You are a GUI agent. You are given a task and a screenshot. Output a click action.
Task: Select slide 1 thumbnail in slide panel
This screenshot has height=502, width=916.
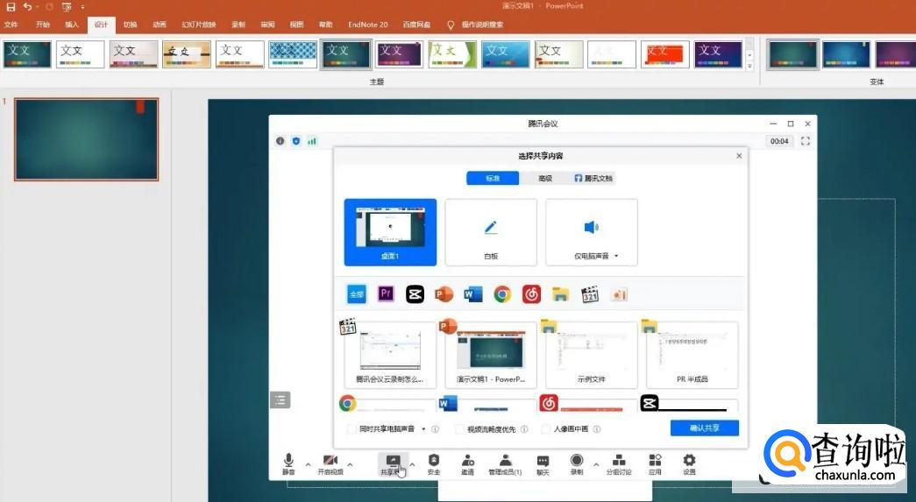pyautogui.click(x=87, y=139)
